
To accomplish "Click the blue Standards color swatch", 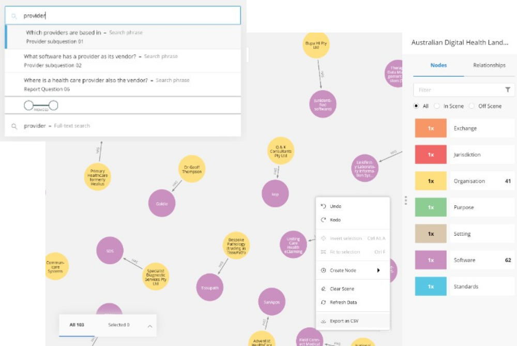I will pos(431,287).
